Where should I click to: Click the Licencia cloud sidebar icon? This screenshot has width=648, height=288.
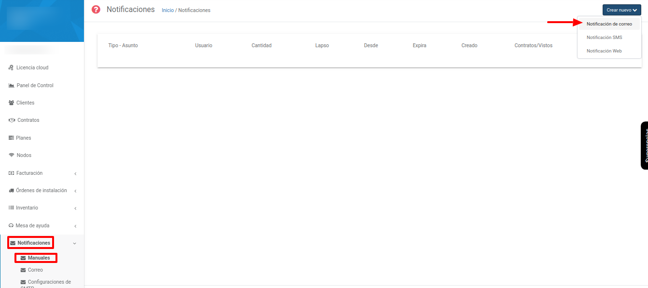click(x=11, y=68)
